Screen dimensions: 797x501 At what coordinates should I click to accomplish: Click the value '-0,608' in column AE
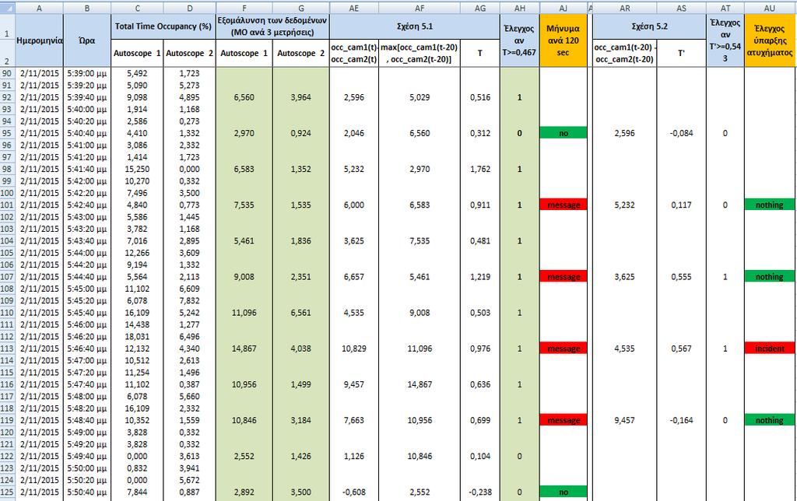(x=354, y=492)
